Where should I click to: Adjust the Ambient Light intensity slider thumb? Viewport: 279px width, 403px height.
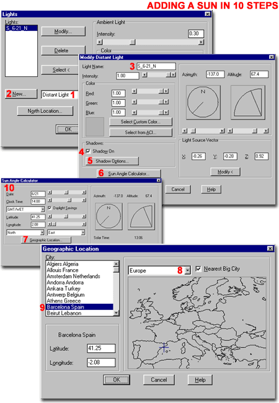coord(133,42)
